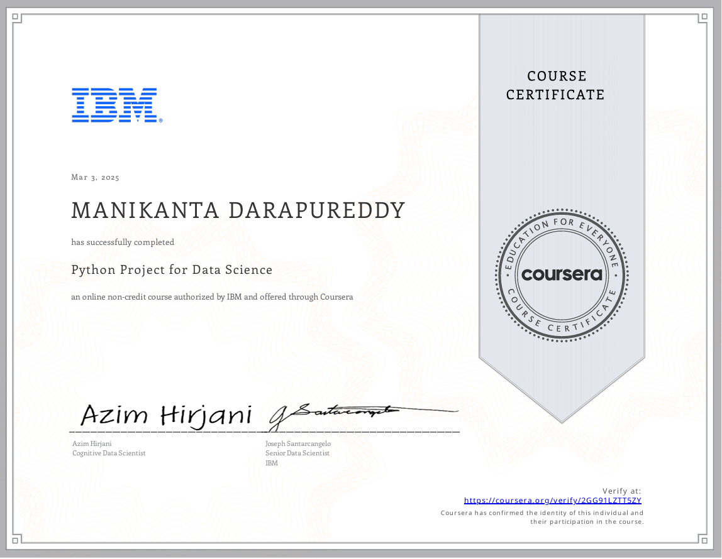The height and width of the screenshot is (559, 722).
Task: Click Azim Hirjani's handwritten signature
Action: 167,415
